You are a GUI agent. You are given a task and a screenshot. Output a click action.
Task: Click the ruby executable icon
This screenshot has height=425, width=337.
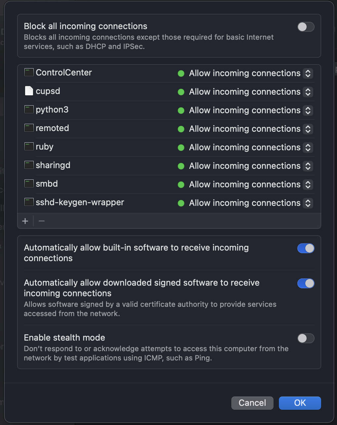tap(29, 146)
